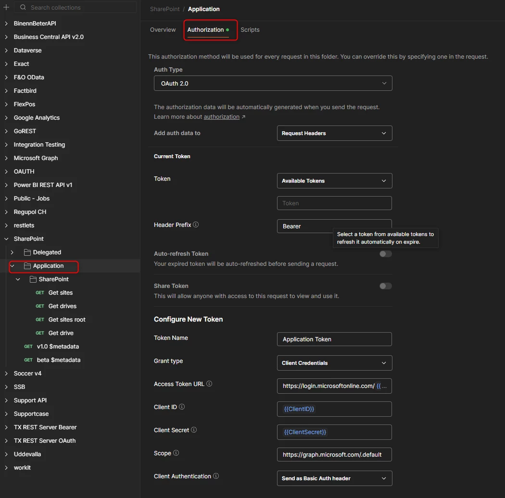
Task: Open the Get sites root request
Action: 67,319
